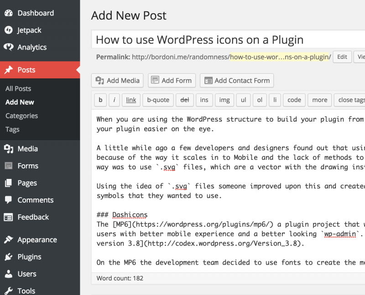The height and width of the screenshot is (295, 365).
Task: Click the Analytics icon in sidebar
Action: click(x=9, y=47)
